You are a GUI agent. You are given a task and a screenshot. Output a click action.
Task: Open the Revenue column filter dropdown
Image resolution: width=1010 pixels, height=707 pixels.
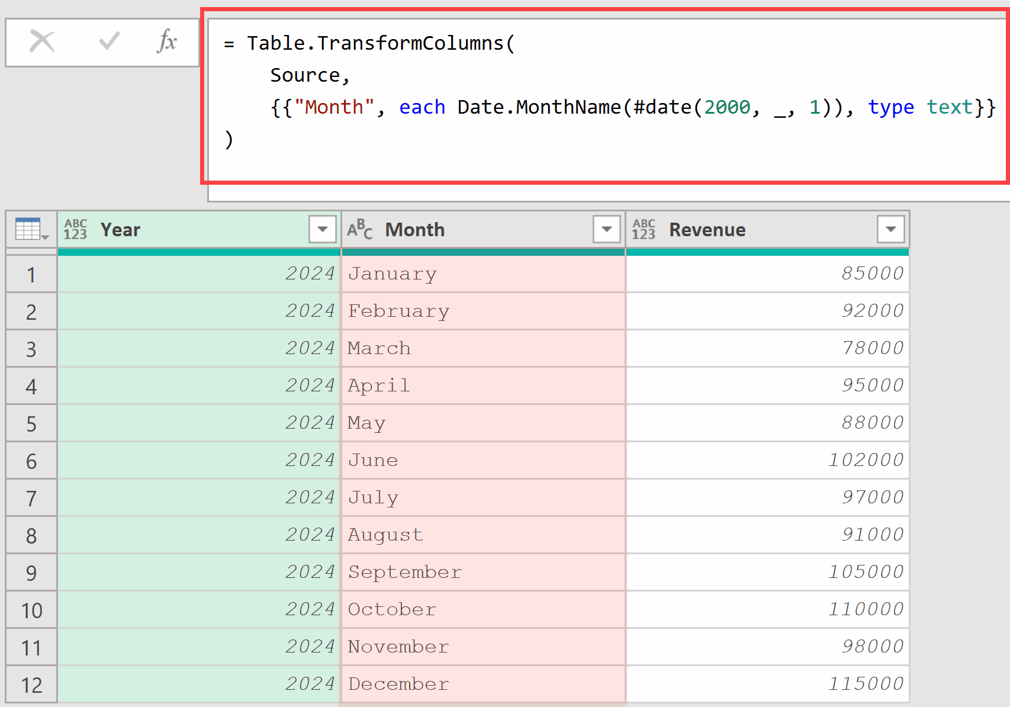click(890, 229)
